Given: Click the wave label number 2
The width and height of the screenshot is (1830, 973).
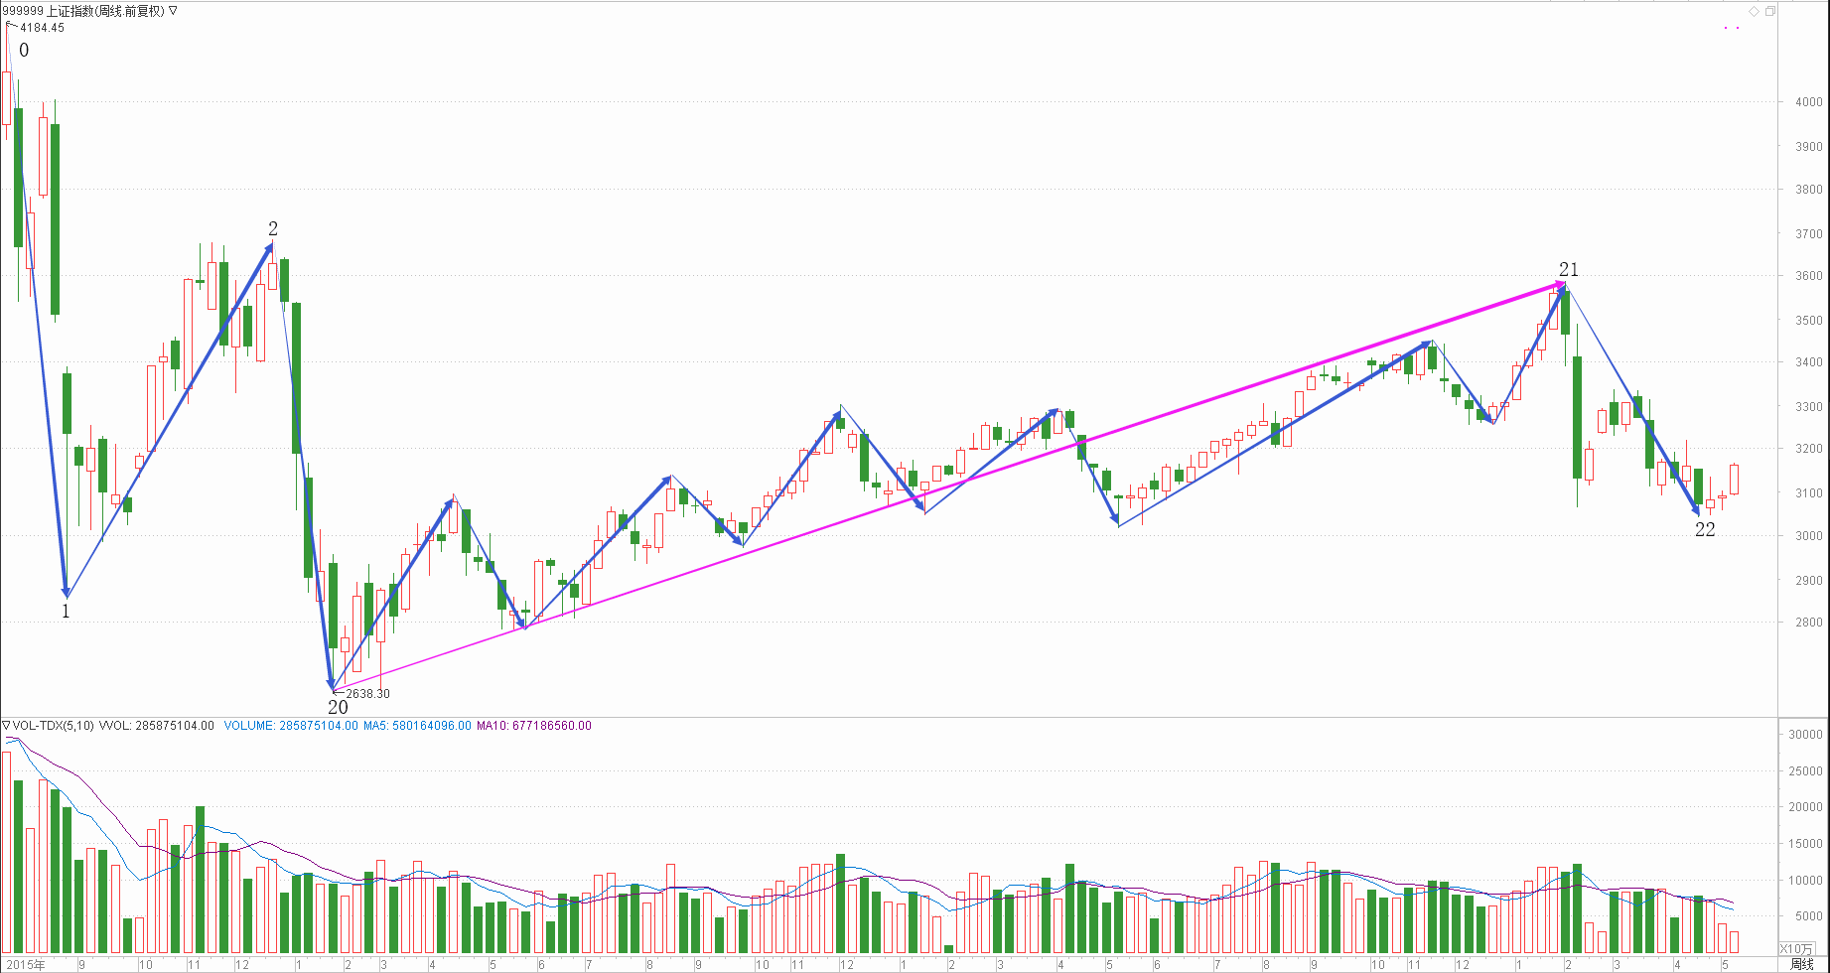Looking at the screenshot, I should [273, 229].
